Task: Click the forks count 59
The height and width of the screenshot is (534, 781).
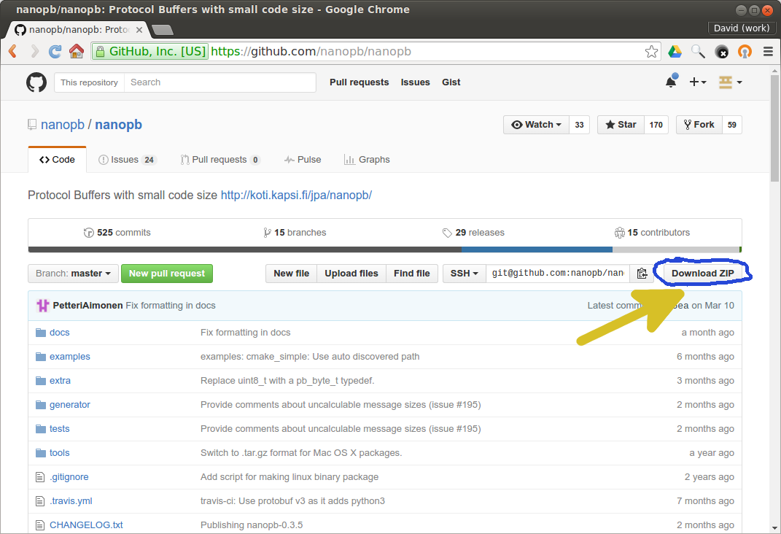Action: pos(731,125)
